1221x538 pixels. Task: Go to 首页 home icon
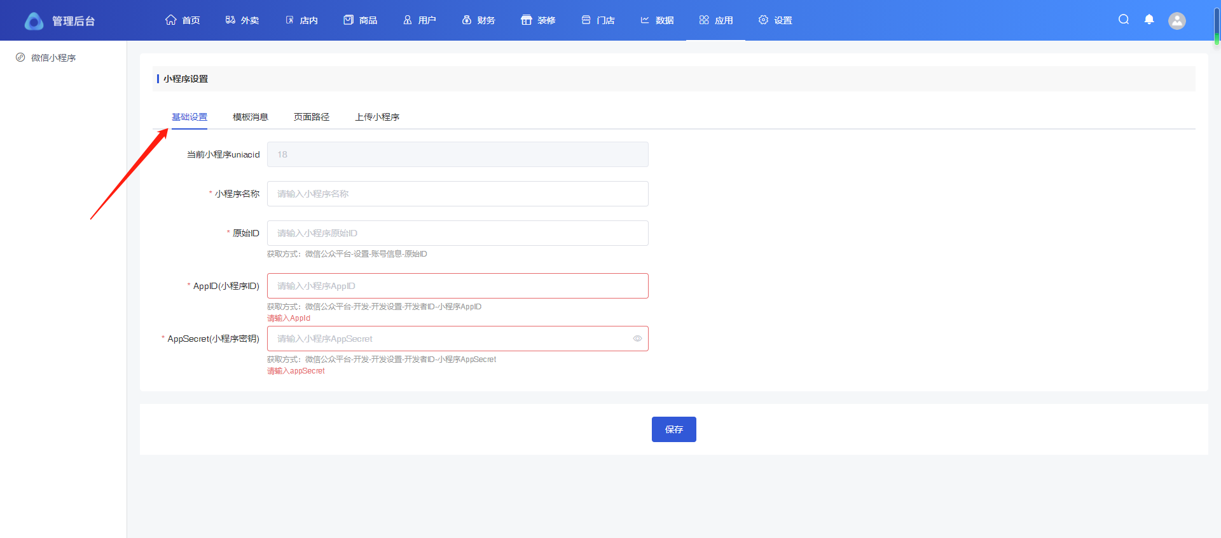pos(171,20)
